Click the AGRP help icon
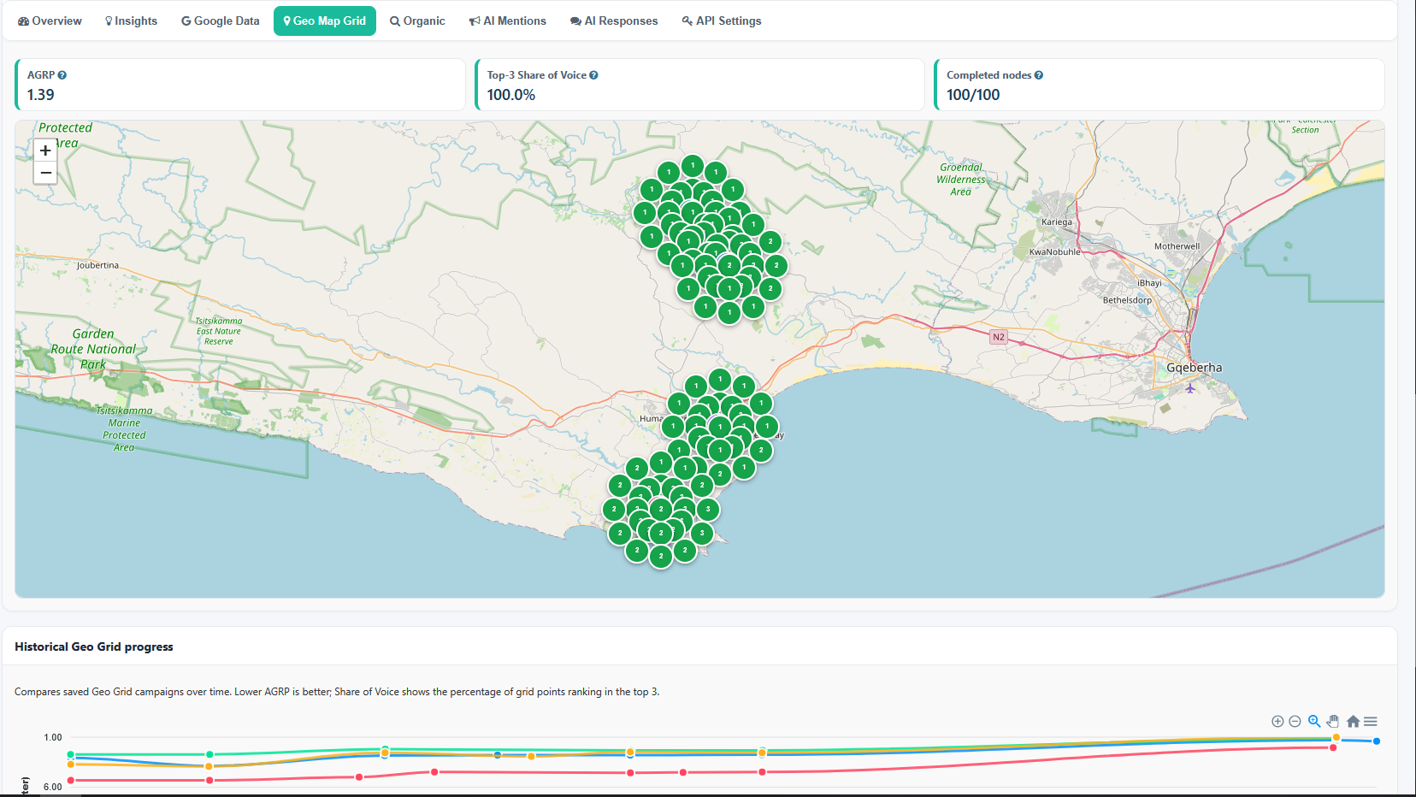The width and height of the screenshot is (1416, 797). click(62, 75)
